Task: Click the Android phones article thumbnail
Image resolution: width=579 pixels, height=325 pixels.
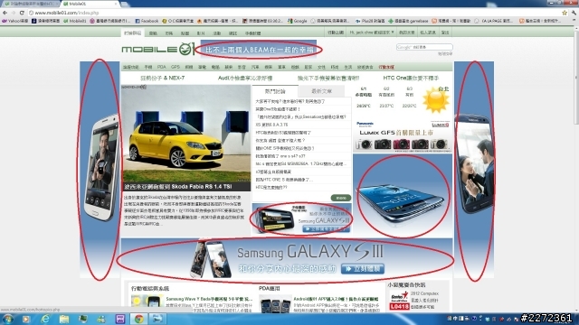Action: tap(275, 304)
